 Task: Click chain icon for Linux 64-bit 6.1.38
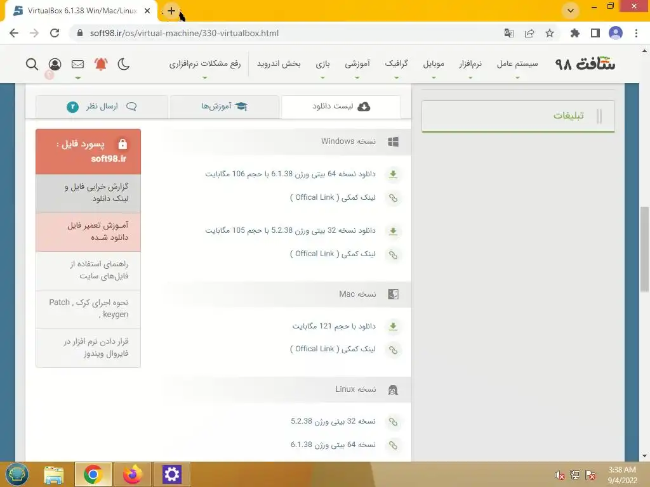(x=393, y=445)
